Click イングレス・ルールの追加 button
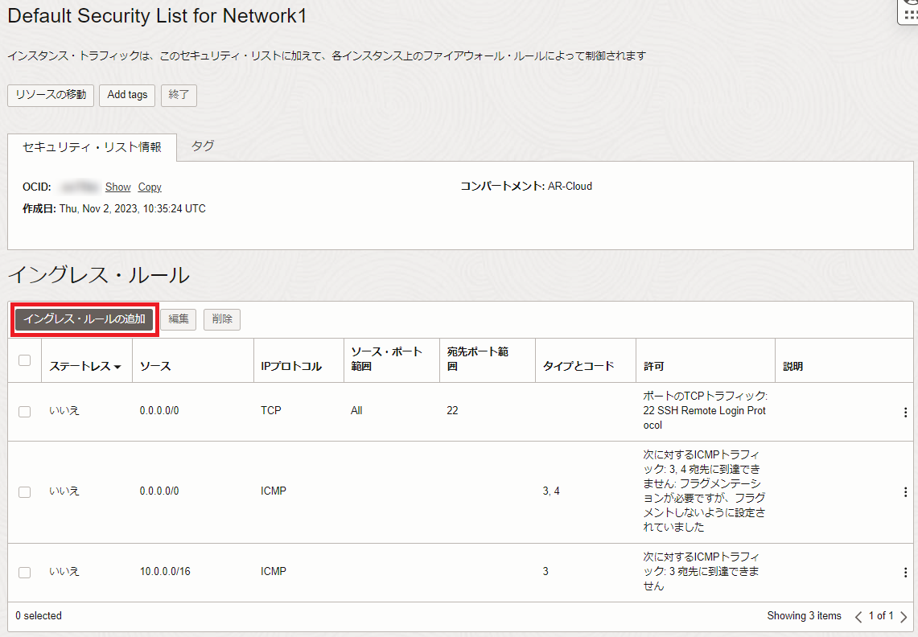Viewport: 918px width, 637px height. click(84, 319)
